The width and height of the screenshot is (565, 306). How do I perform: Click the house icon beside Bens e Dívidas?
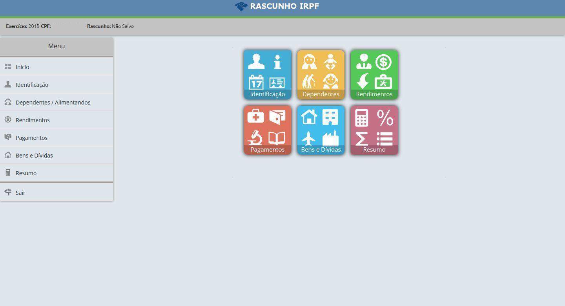(x=8, y=155)
